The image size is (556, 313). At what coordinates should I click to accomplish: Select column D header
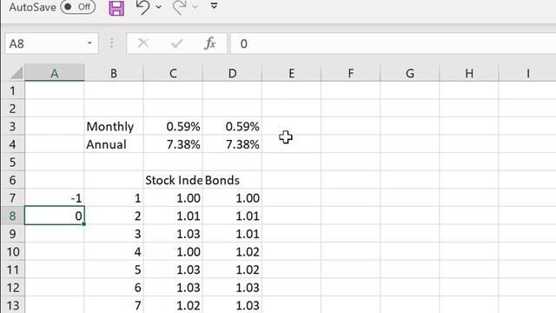[x=232, y=73]
